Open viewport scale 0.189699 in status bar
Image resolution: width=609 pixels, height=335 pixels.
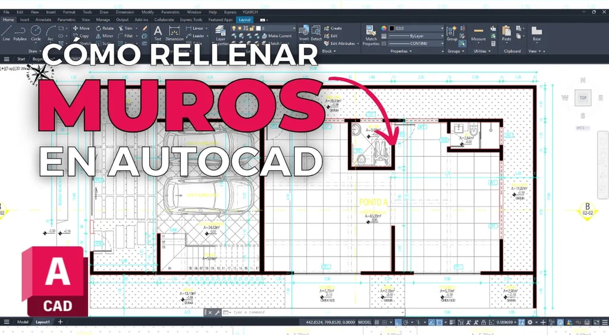point(507,322)
